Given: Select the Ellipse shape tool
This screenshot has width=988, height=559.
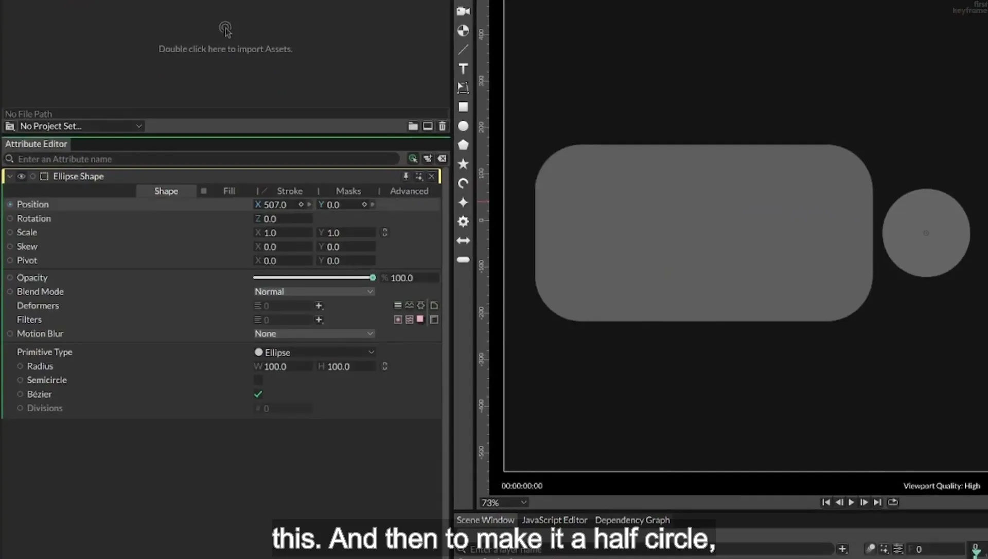Looking at the screenshot, I should coord(463,126).
